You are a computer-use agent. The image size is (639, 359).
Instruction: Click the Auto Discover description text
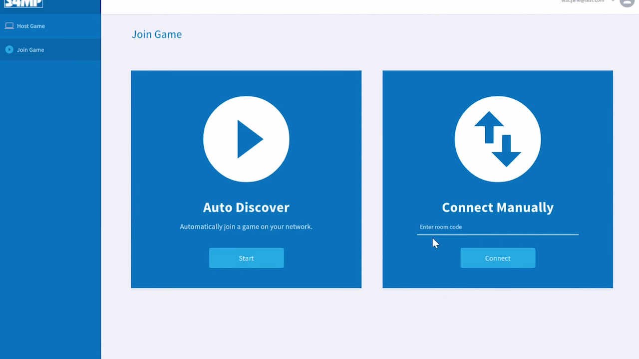246,227
